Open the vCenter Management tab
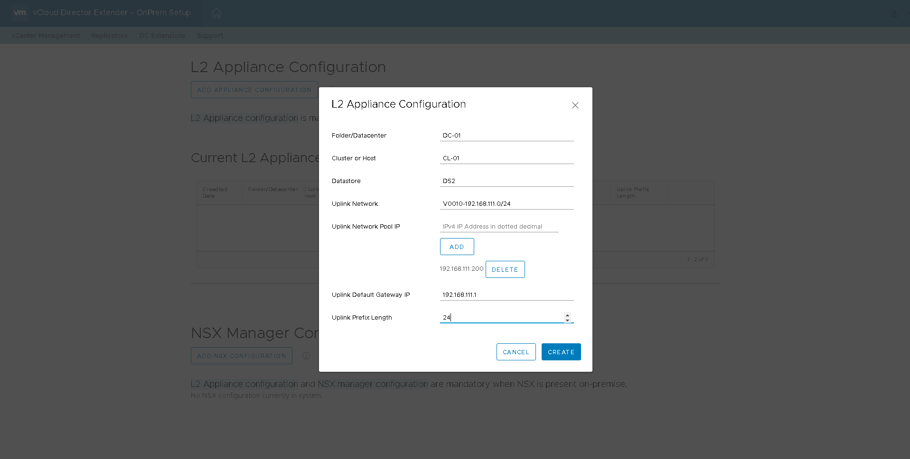Screen dimensions: 910x459 tap(45, 36)
